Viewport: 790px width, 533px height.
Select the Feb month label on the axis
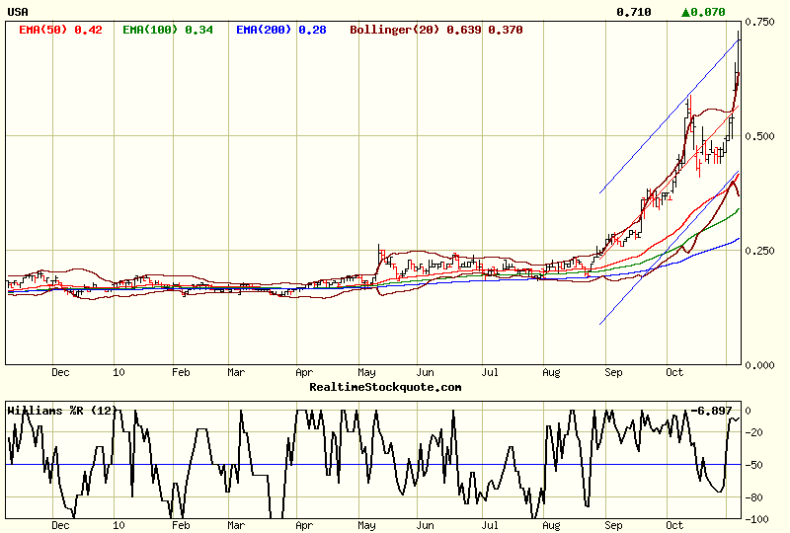[181, 373]
